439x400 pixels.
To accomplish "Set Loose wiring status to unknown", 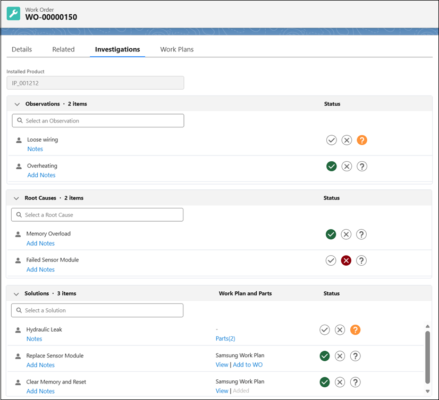I will point(362,140).
